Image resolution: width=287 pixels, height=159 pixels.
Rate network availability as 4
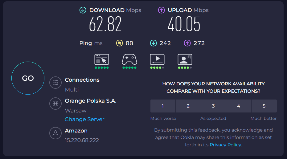(x=239, y=106)
